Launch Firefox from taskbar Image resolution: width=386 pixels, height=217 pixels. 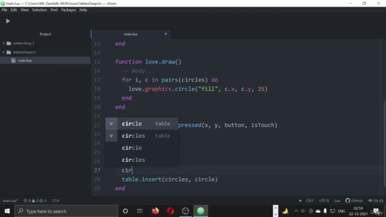tap(156, 211)
